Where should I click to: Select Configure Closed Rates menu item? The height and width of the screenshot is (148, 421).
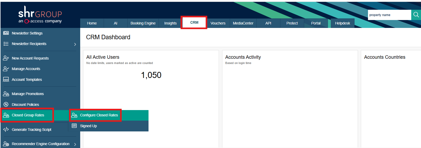tap(99, 115)
